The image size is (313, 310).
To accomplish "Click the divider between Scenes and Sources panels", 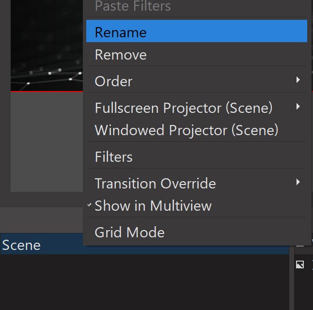I will tap(292, 281).
